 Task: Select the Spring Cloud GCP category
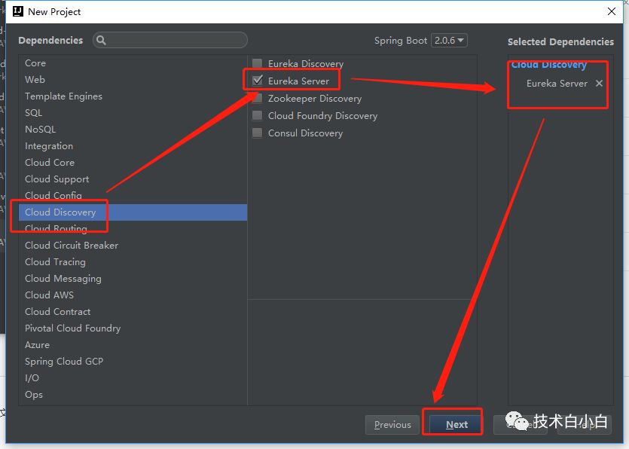point(133,362)
